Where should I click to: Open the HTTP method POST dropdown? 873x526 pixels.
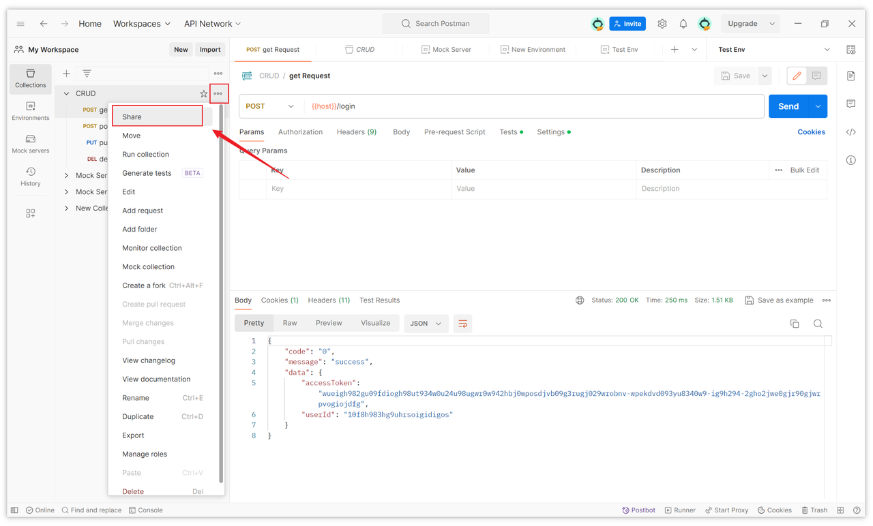(x=270, y=106)
